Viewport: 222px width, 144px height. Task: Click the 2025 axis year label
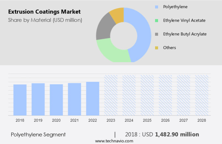147,120
